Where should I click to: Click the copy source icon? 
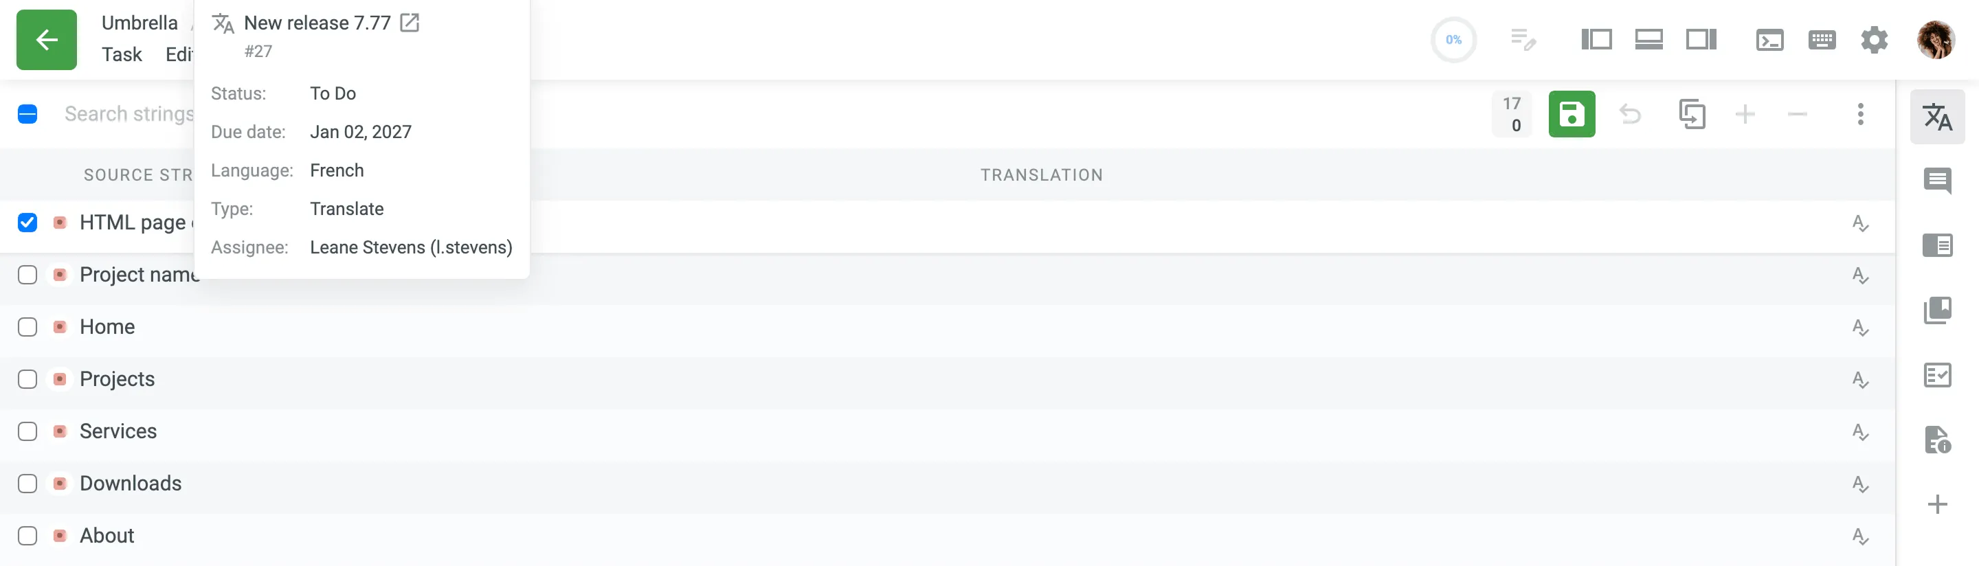(1692, 115)
